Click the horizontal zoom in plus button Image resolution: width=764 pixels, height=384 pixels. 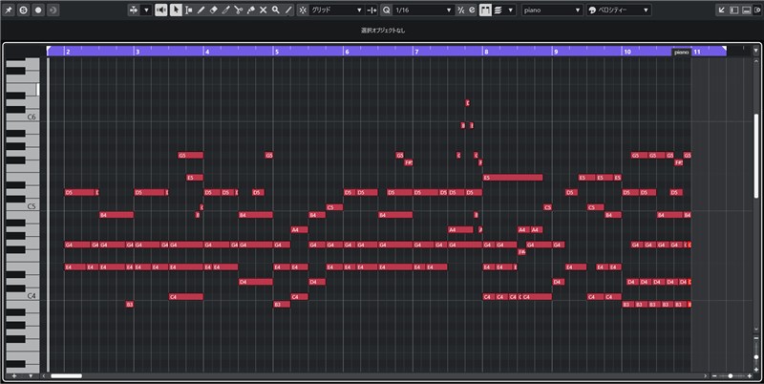click(750, 375)
